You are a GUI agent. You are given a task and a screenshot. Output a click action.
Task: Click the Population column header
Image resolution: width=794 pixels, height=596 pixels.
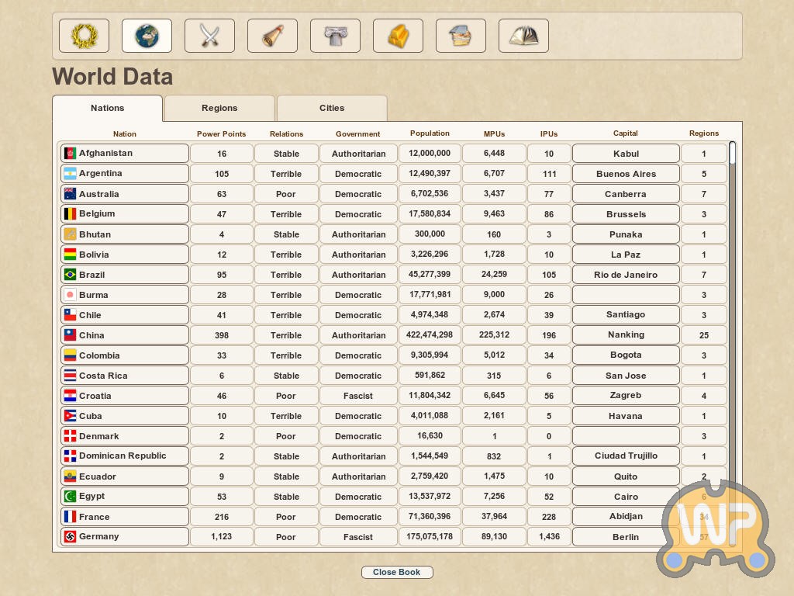430,133
